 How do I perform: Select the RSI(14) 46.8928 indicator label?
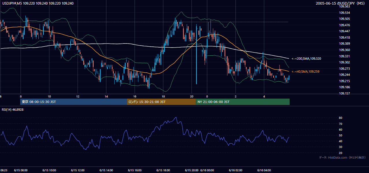[13, 110]
